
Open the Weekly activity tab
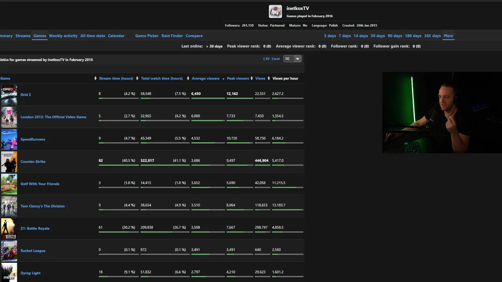(x=63, y=36)
